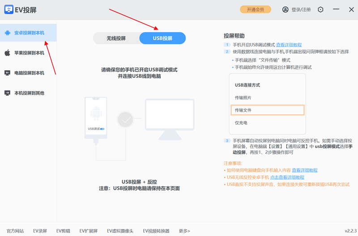Click USB投屏 + 反控 caption
Image resolution: width=358 pixels, height=236 pixels.
139,182
